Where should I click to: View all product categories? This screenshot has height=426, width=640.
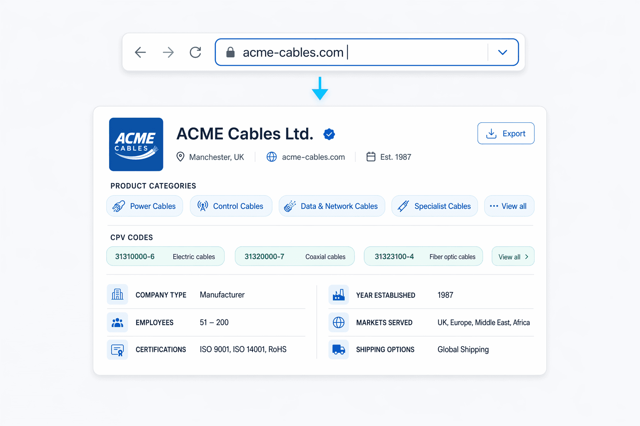click(x=509, y=206)
